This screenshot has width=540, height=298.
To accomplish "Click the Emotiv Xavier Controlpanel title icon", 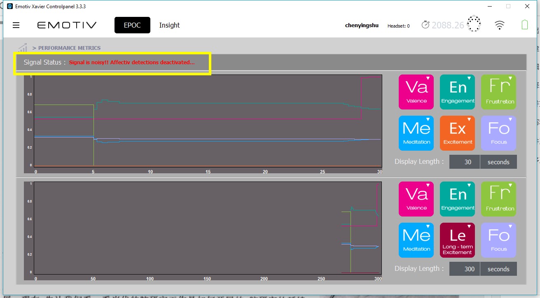I will [10, 7].
